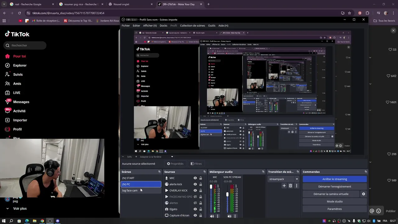
Task: Open Discord from the Windows taskbar
Action: point(58,221)
